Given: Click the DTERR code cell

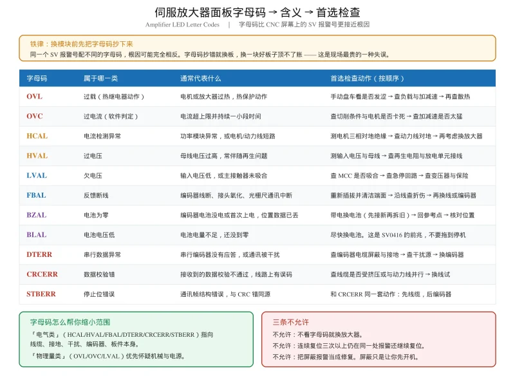Looking at the screenshot, I should 39,254.
